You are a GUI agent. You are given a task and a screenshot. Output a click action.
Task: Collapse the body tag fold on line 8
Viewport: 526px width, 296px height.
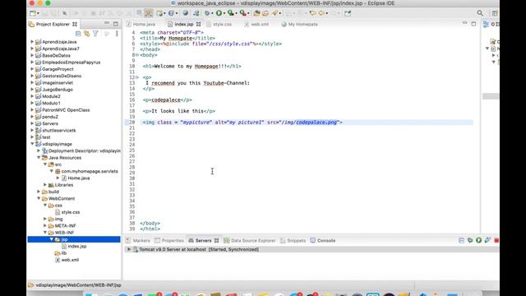[137, 55]
